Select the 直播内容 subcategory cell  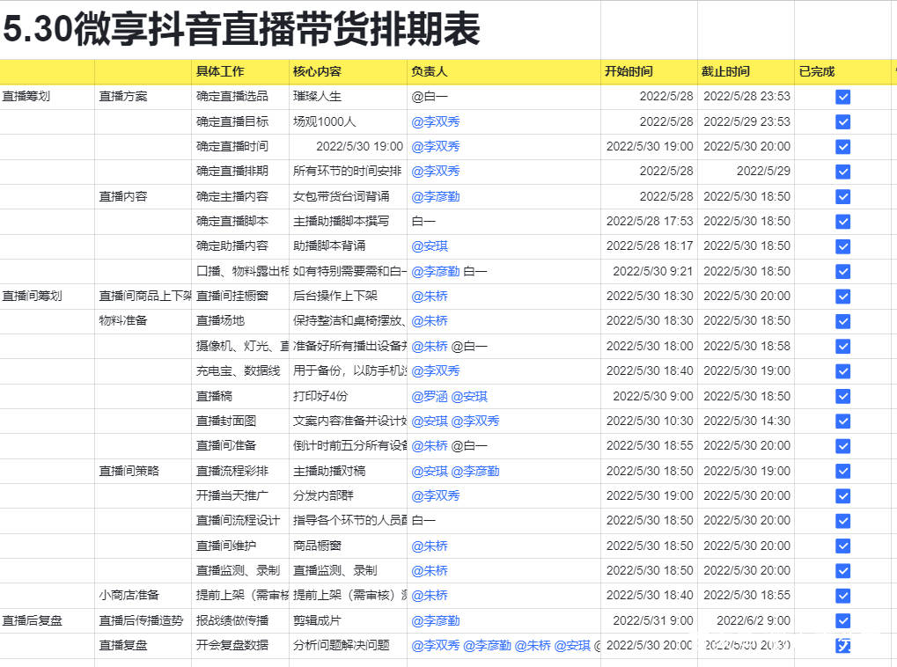click(x=143, y=197)
